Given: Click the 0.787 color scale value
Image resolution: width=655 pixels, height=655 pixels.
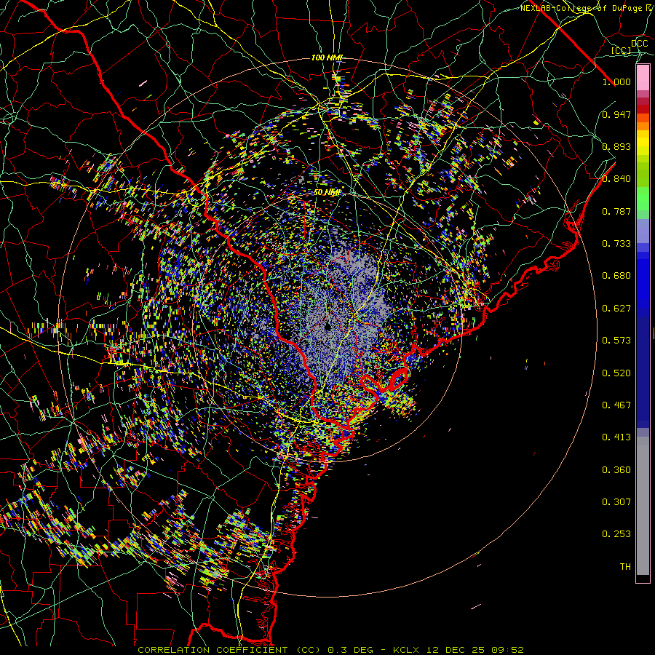Looking at the screenshot, I should 616,211.
